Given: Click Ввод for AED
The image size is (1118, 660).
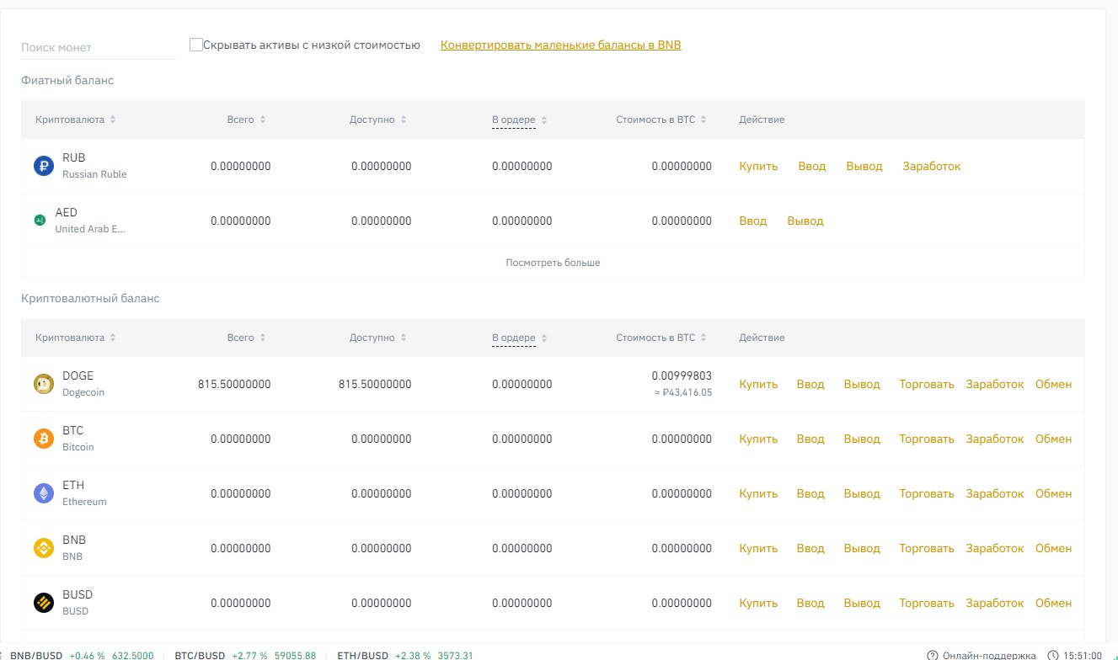Looking at the screenshot, I should (x=753, y=221).
